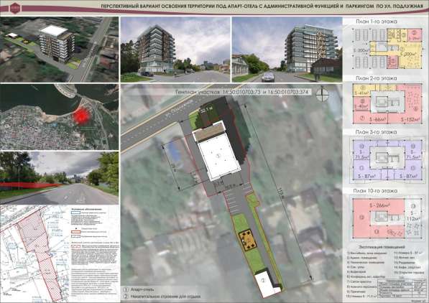Click the compass north arrow on the site plan
Viewport: 429px width, 303px height.
(323, 94)
